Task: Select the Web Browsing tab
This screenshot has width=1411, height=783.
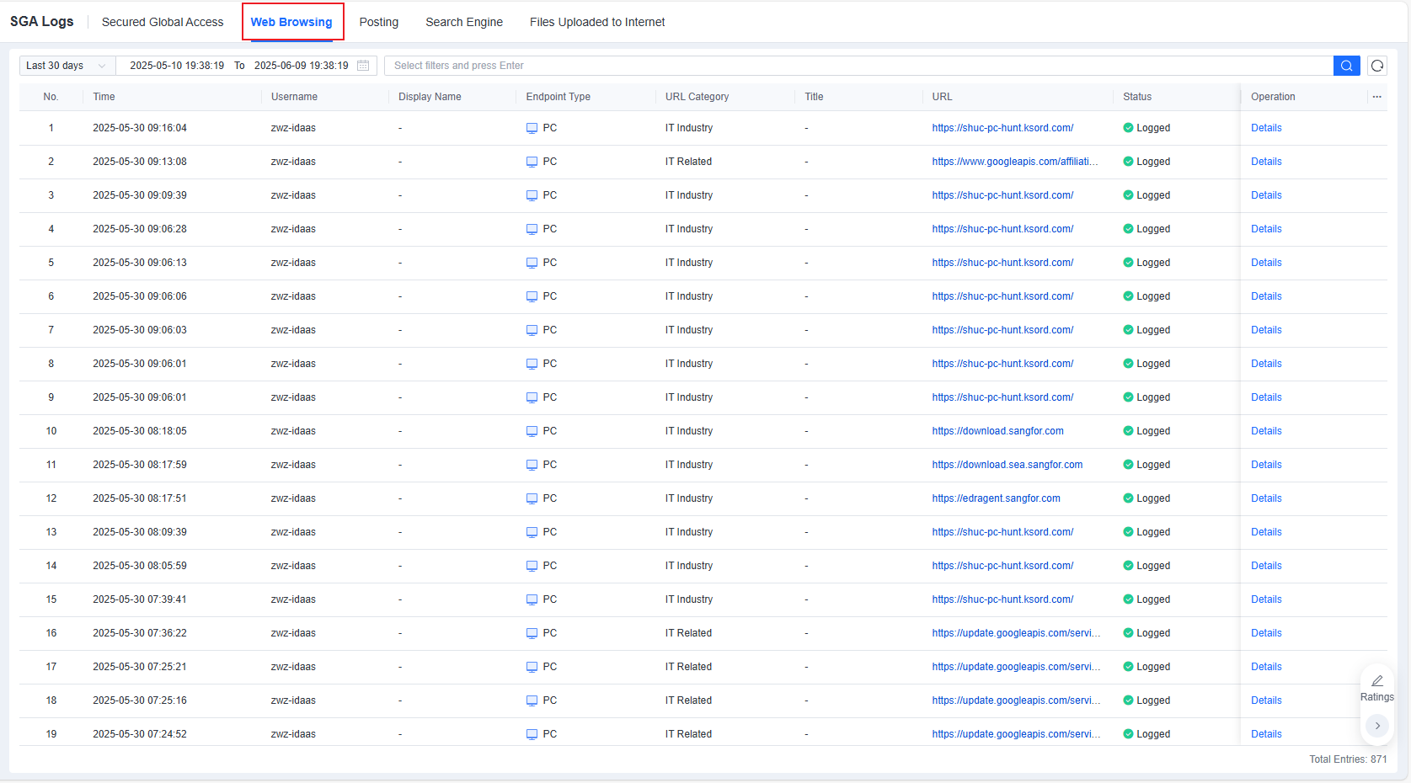Action: 291,22
